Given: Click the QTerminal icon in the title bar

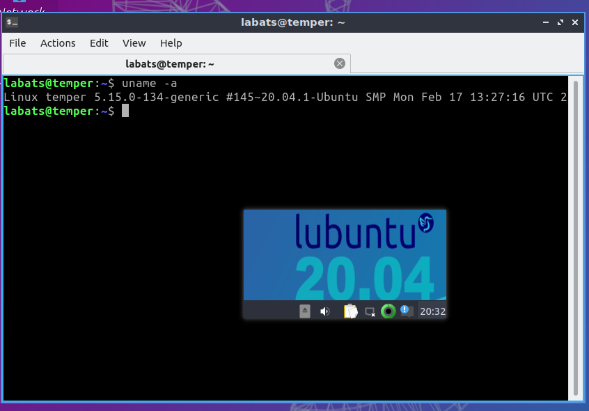Looking at the screenshot, I should click(11, 22).
